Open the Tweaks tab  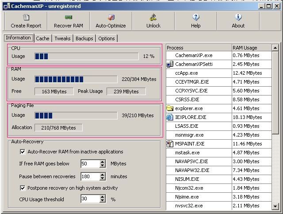pyautogui.click(x=62, y=38)
